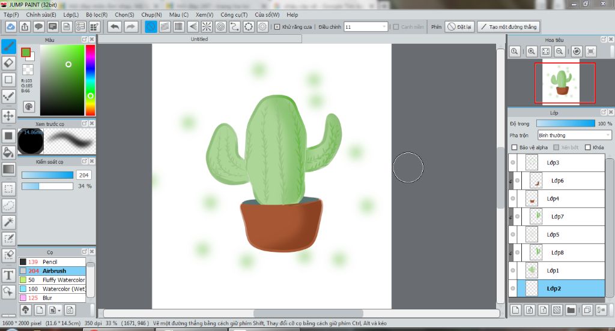The width and height of the screenshot is (615, 331).
Task: Toggle visibility of layer Lớp1
Action: click(513, 270)
